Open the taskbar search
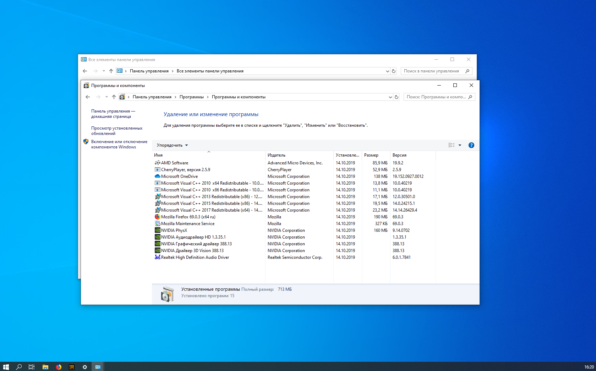 coord(19,367)
